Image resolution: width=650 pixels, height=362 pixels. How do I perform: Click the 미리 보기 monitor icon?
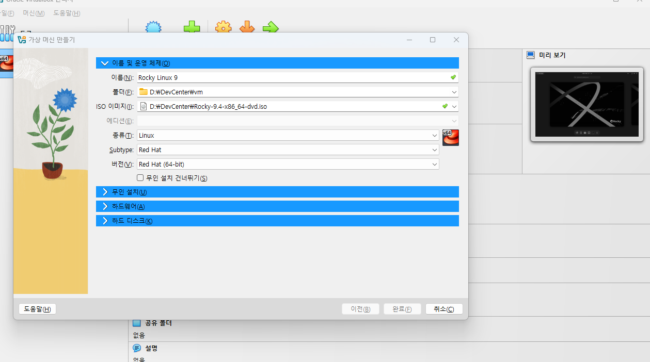(x=530, y=55)
